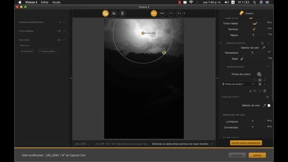
Task: Adjust the Negros slider
Action: 253,35
